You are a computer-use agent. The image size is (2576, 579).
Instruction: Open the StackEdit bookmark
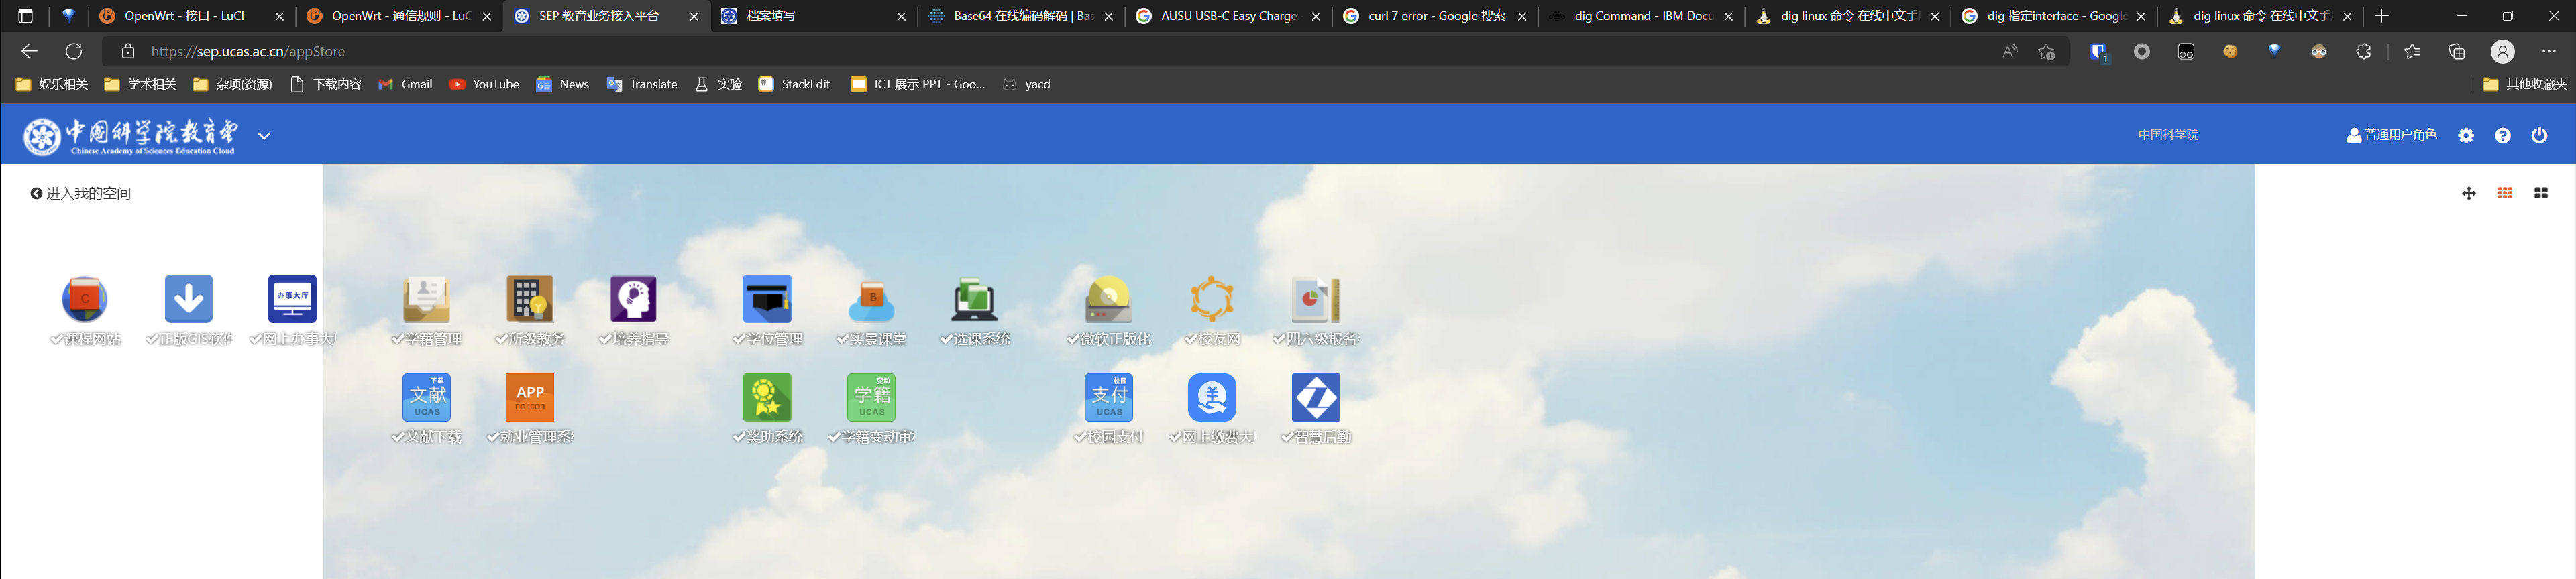coord(795,85)
